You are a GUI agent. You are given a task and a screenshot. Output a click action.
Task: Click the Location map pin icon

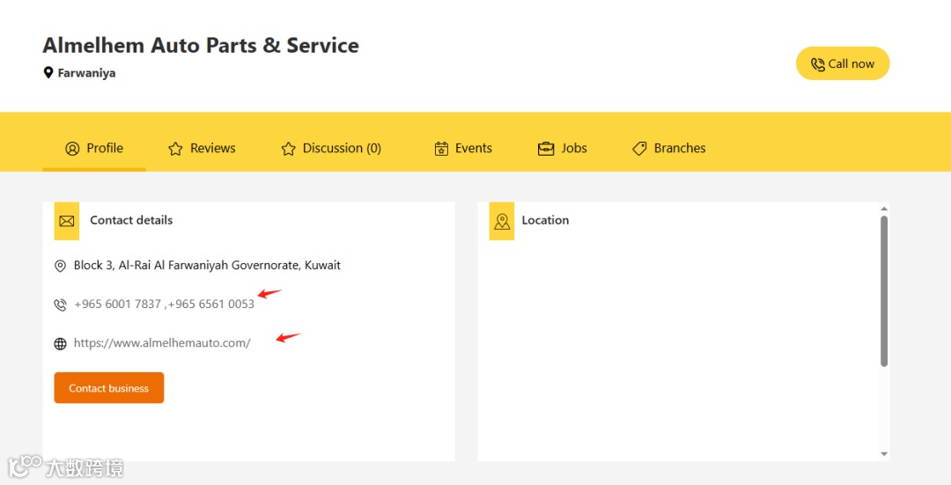502,221
